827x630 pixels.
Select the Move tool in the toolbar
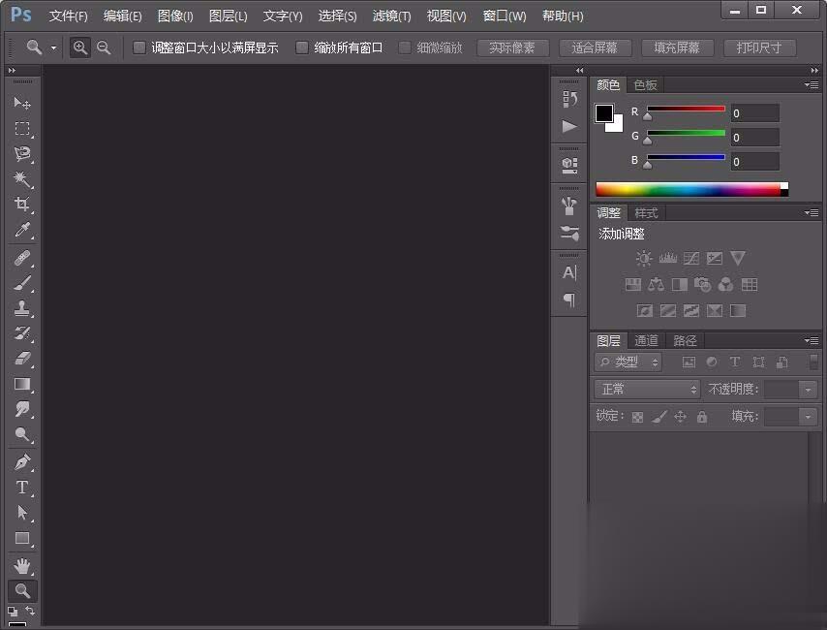(x=22, y=104)
